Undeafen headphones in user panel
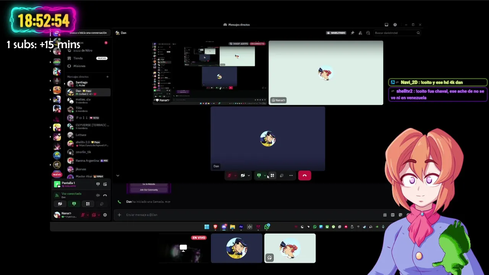This screenshot has width=489, height=275. click(x=94, y=215)
